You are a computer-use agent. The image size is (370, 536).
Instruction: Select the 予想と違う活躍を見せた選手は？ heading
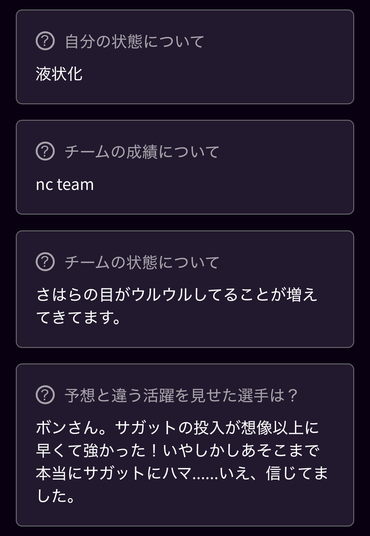tap(181, 395)
